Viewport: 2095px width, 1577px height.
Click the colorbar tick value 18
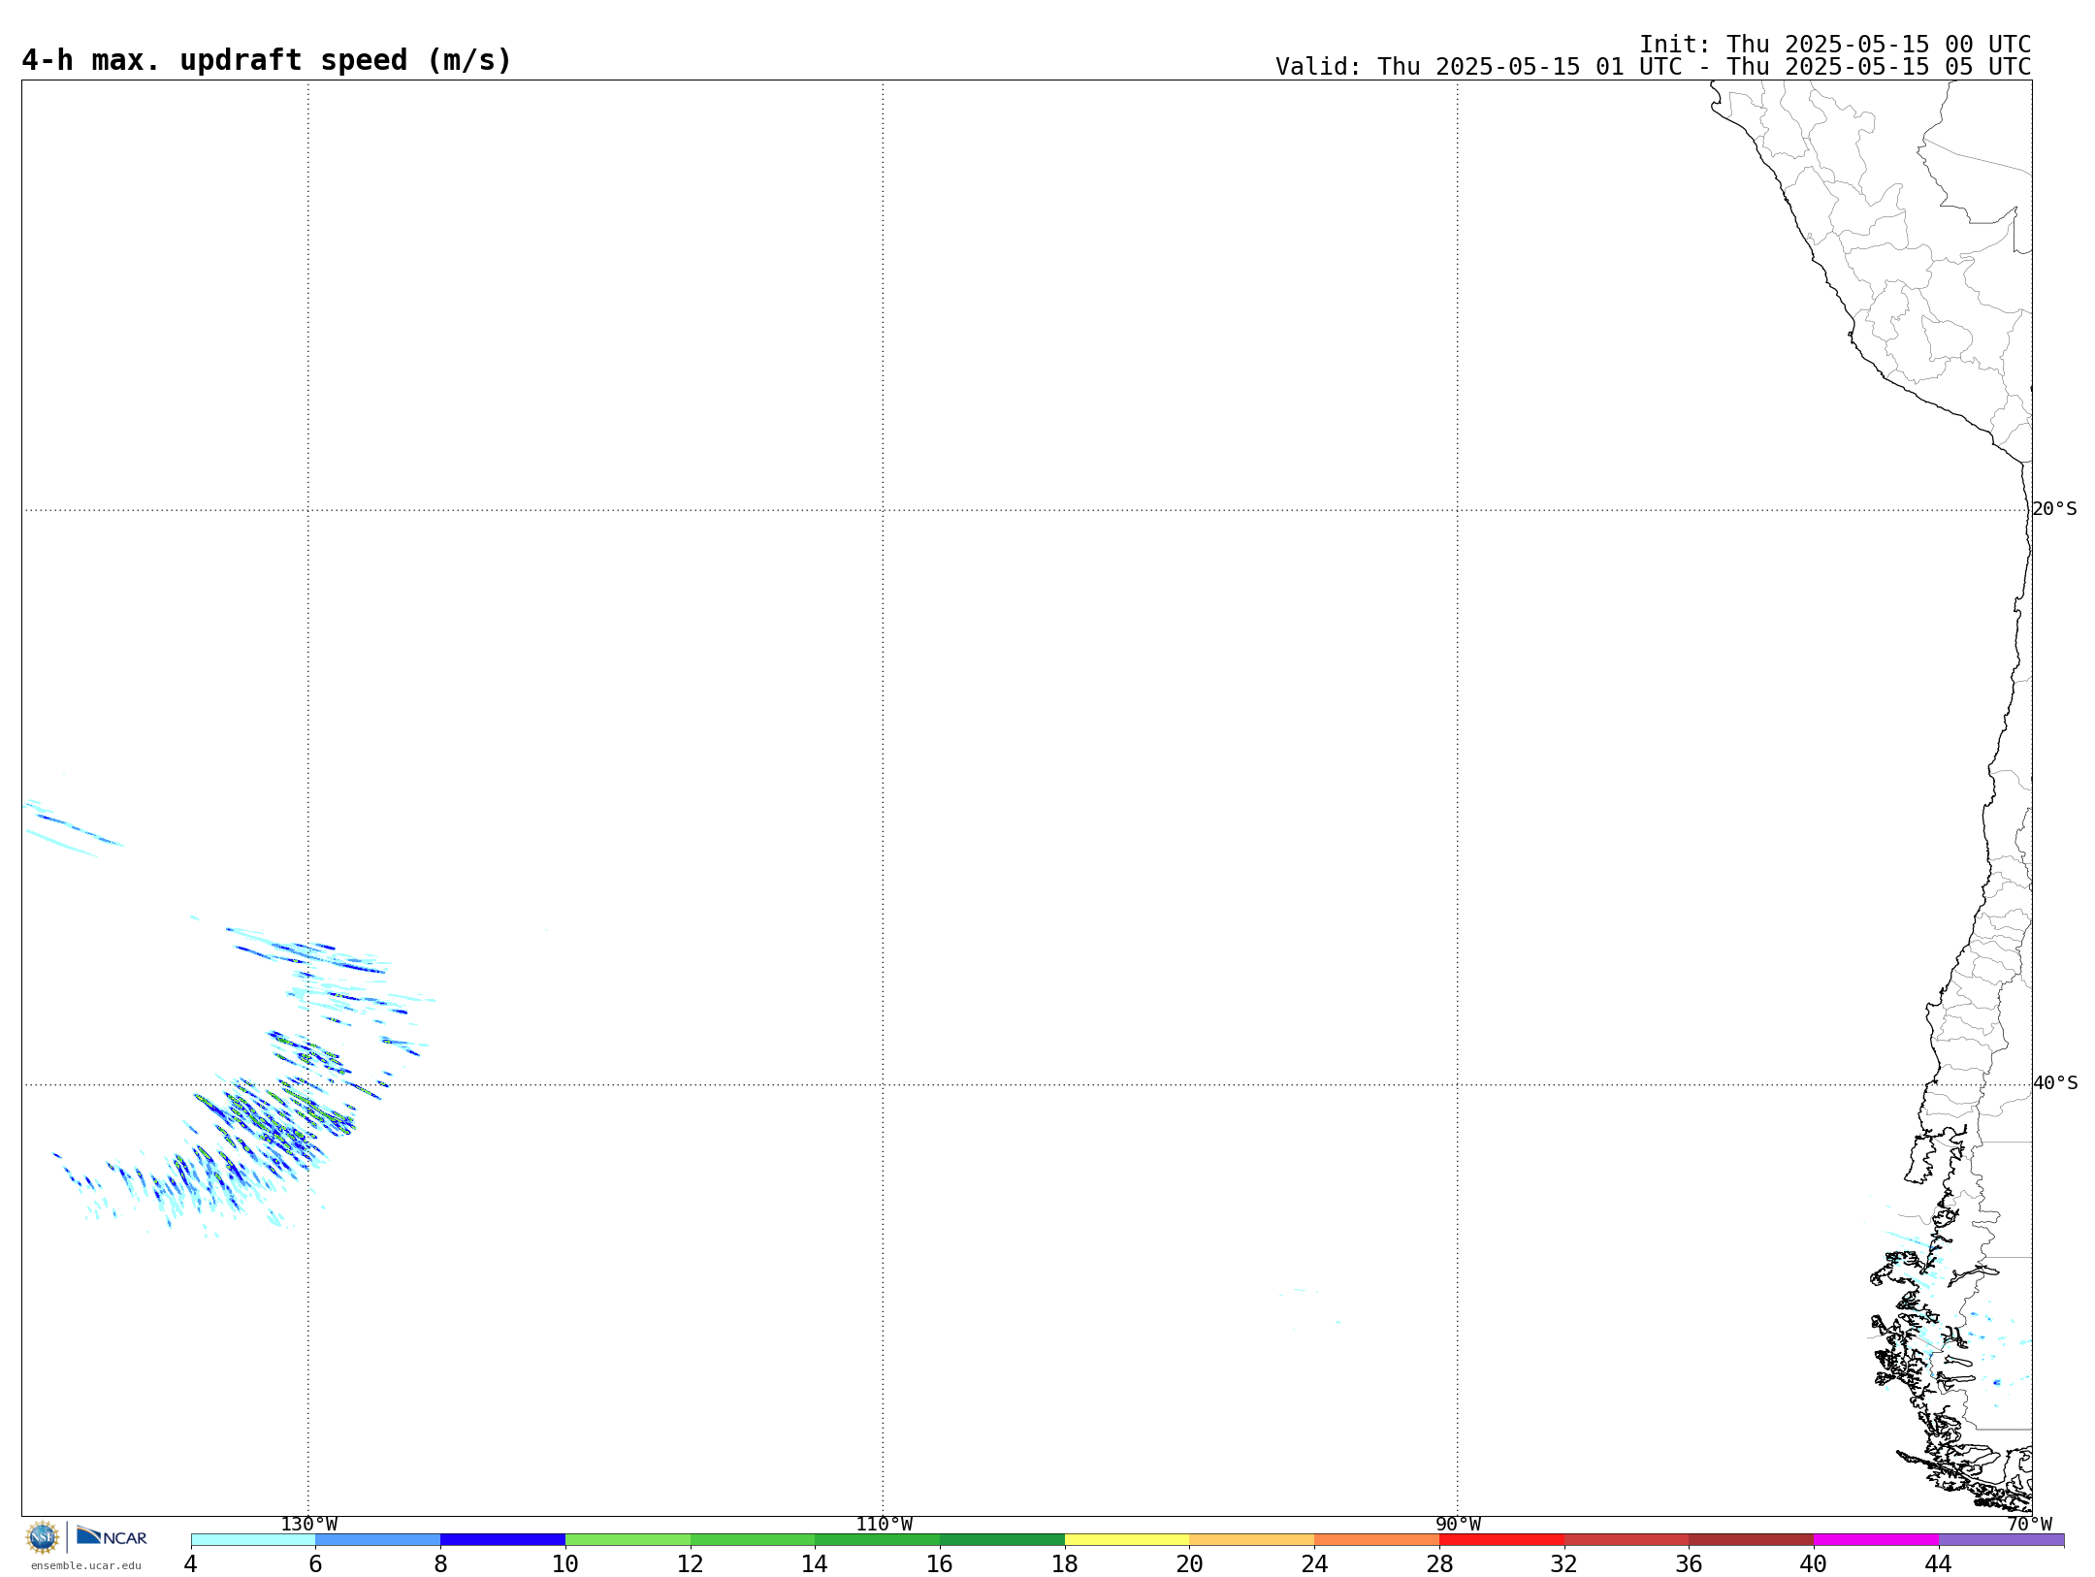pos(1065,1564)
